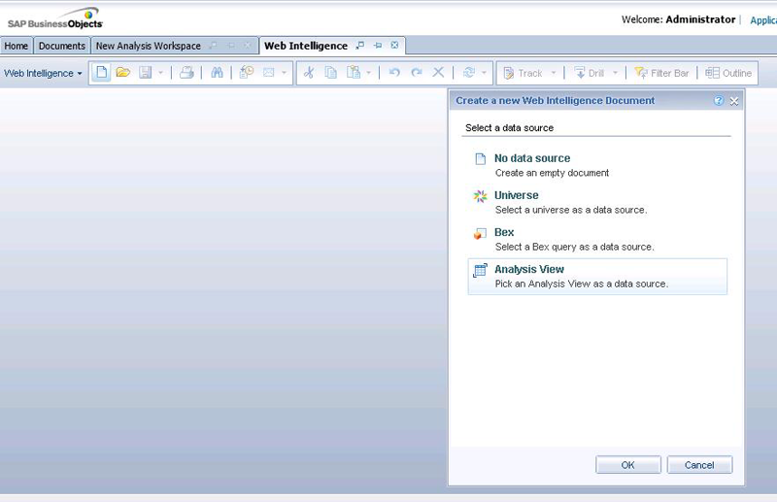Screen dimensions: 777x502
Task: Click the pin icon on New Analysis Workspace tab
Action: pos(231,46)
